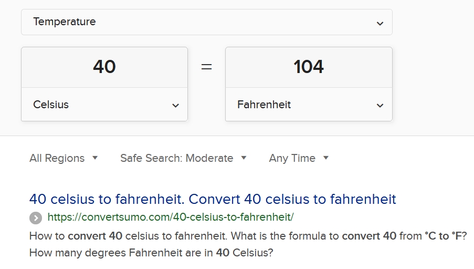Click the input field showing 40
The image size is (474, 269).
[104, 67]
